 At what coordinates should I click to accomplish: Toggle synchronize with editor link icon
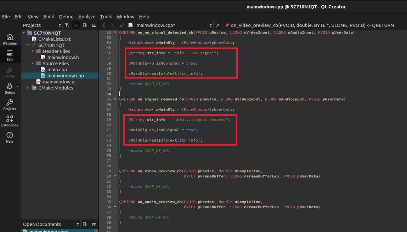76,25
